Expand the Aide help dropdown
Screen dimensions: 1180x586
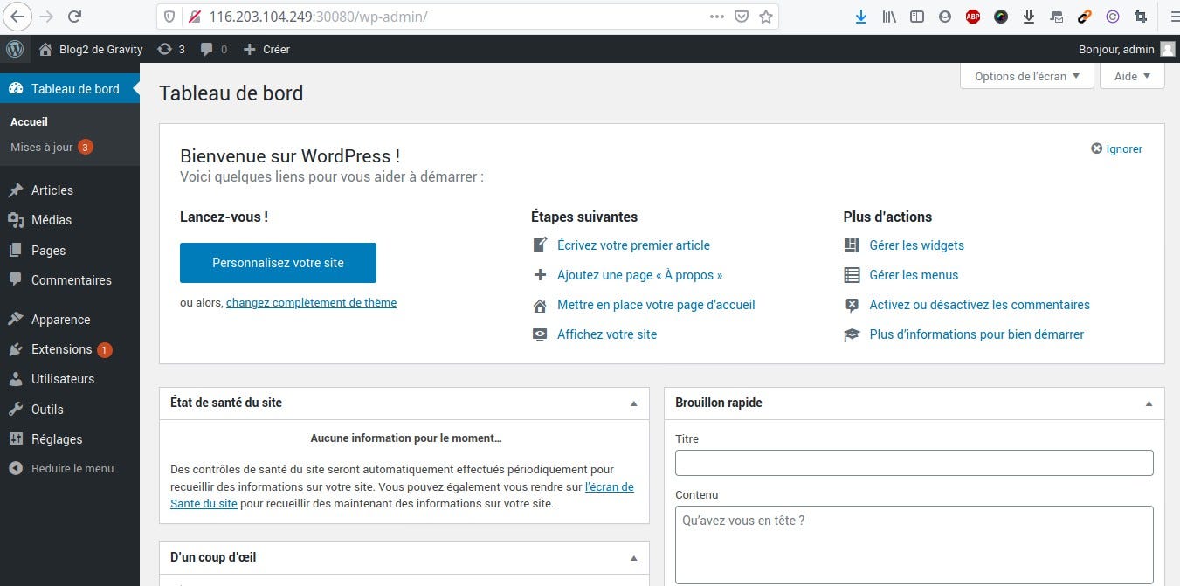(1133, 76)
